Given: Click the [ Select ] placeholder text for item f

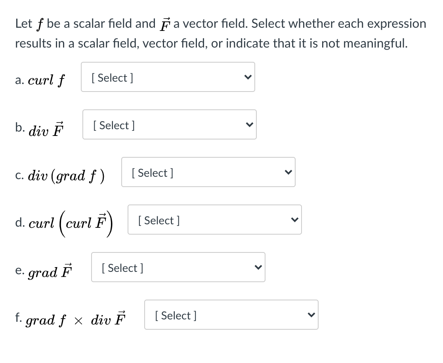Looking at the screenshot, I should click(x=176, y=315).
